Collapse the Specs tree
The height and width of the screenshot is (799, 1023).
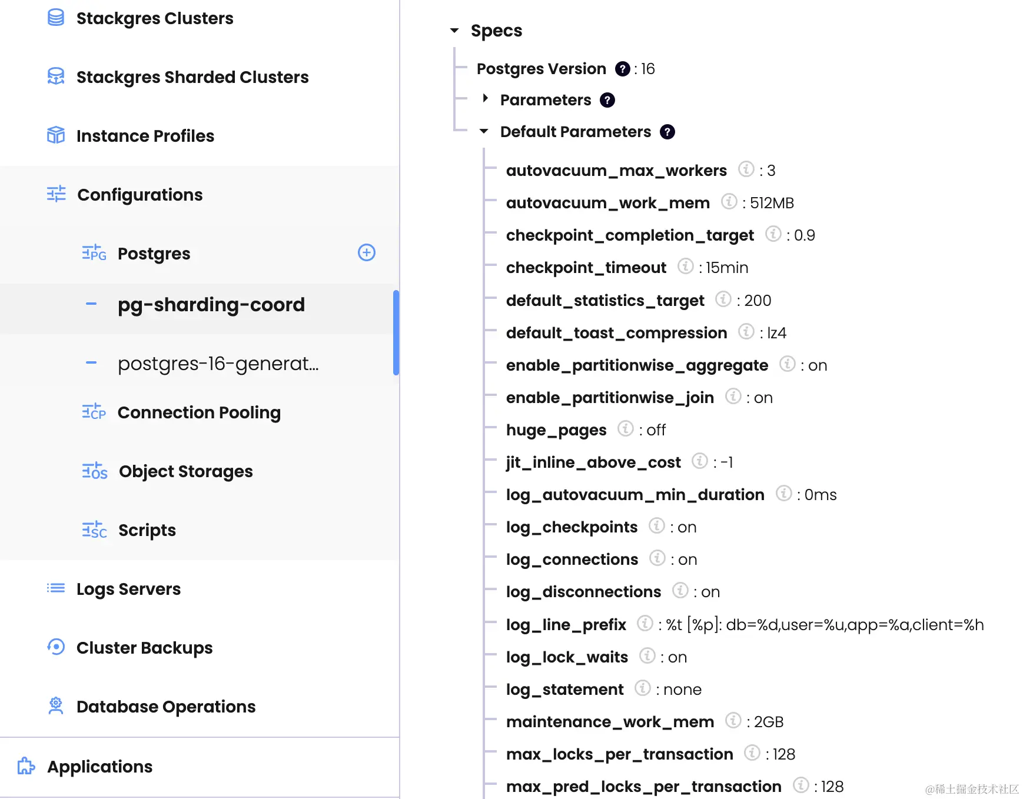[454, 30]
